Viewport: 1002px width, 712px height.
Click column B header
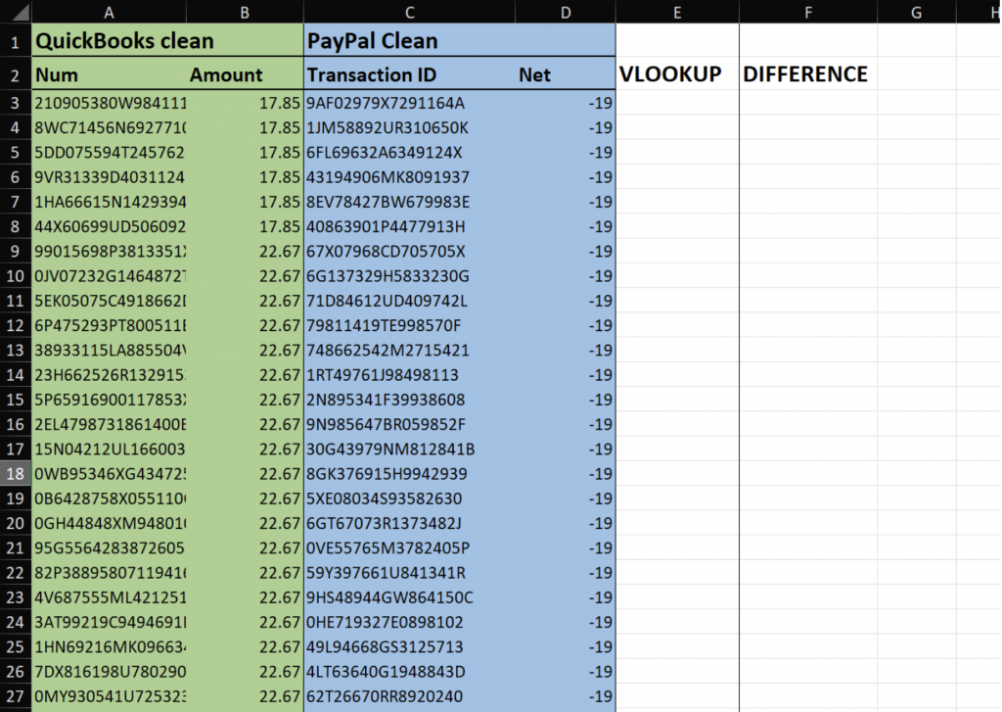click(x=245, y=12)
